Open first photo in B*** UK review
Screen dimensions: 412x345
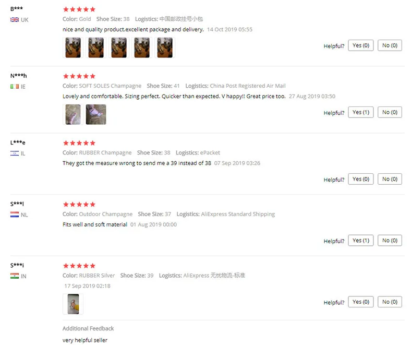[x=73, y=47]
